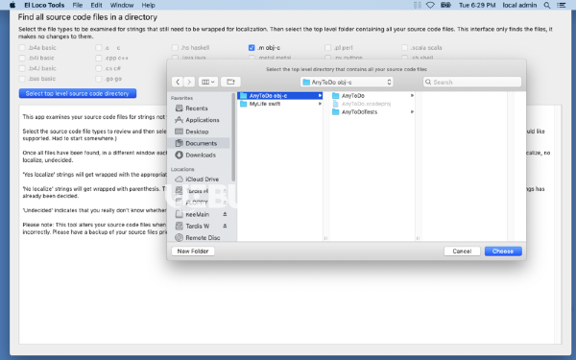The height and width of the screenshot is (360, 576).
Task: Expand the MyLife swift folder arrow
Action: click(320, 104)
